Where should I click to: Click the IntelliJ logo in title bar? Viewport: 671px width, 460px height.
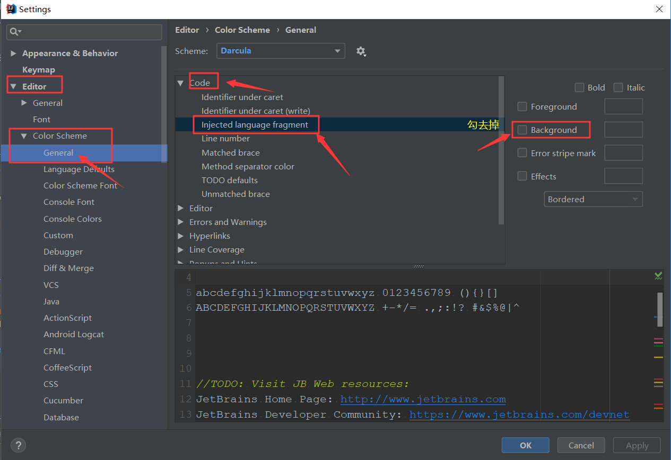[11, 9]
